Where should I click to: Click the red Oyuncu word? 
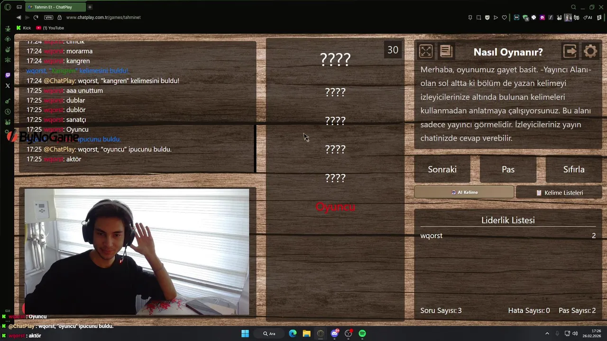point(335,207)
